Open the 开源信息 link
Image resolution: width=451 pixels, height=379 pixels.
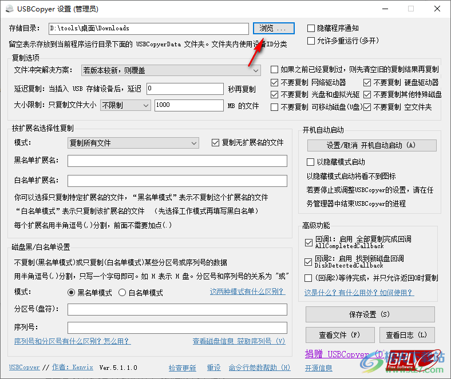(319, 368)
